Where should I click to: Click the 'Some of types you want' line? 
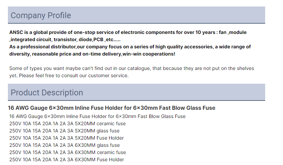(132, 68)
